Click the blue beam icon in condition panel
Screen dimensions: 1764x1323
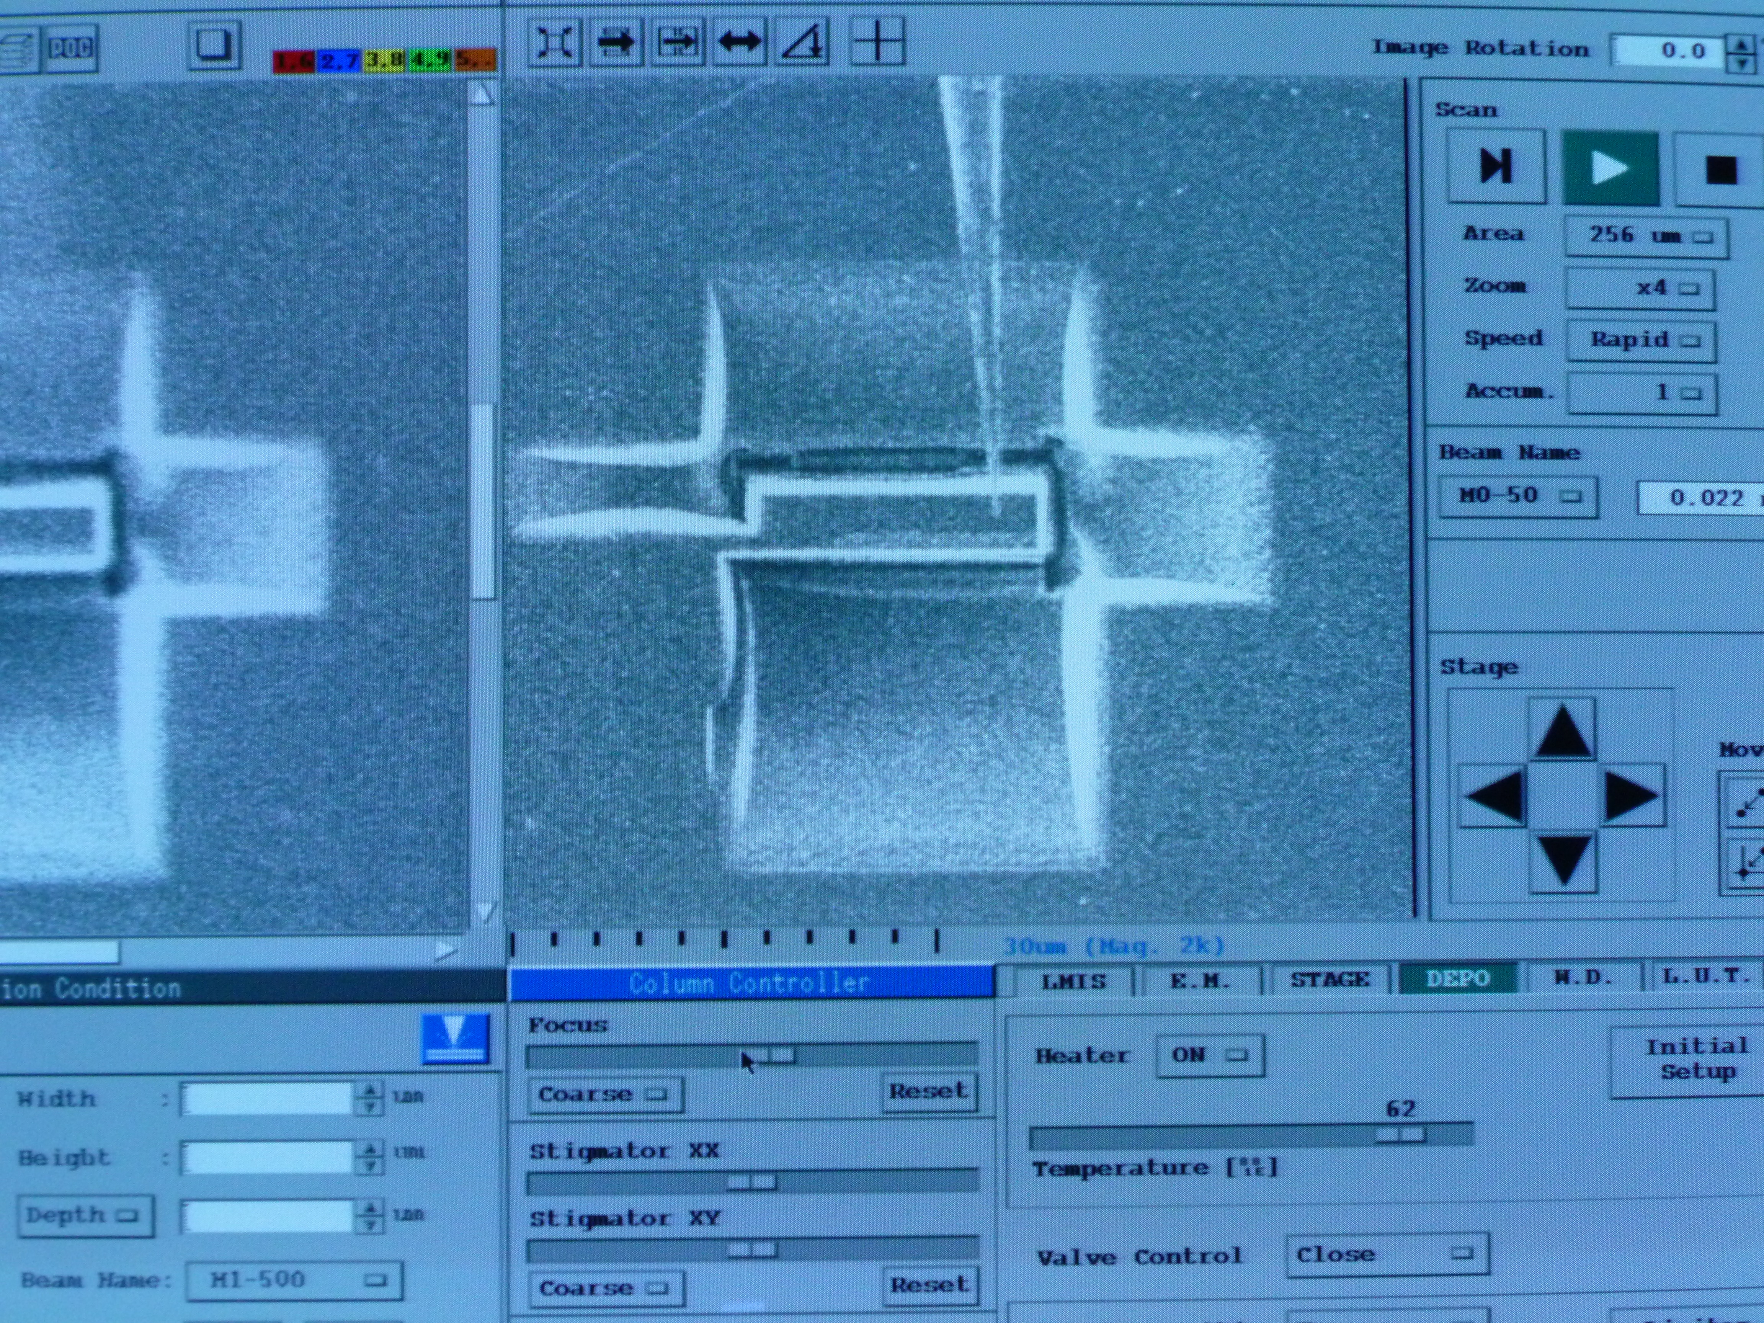tap(454, 1038)
